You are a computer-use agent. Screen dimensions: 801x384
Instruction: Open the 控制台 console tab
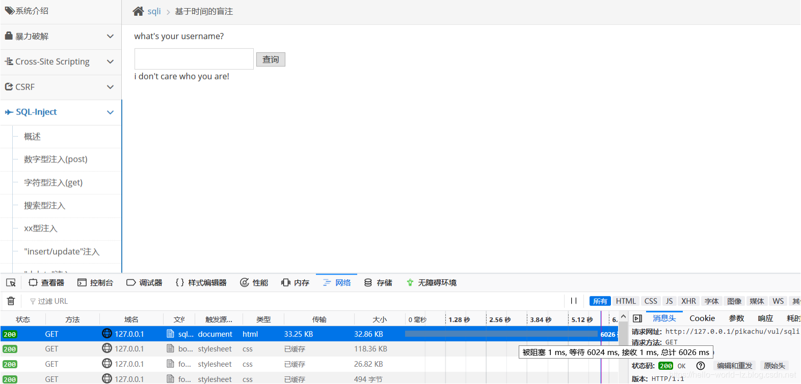point(95,283)
